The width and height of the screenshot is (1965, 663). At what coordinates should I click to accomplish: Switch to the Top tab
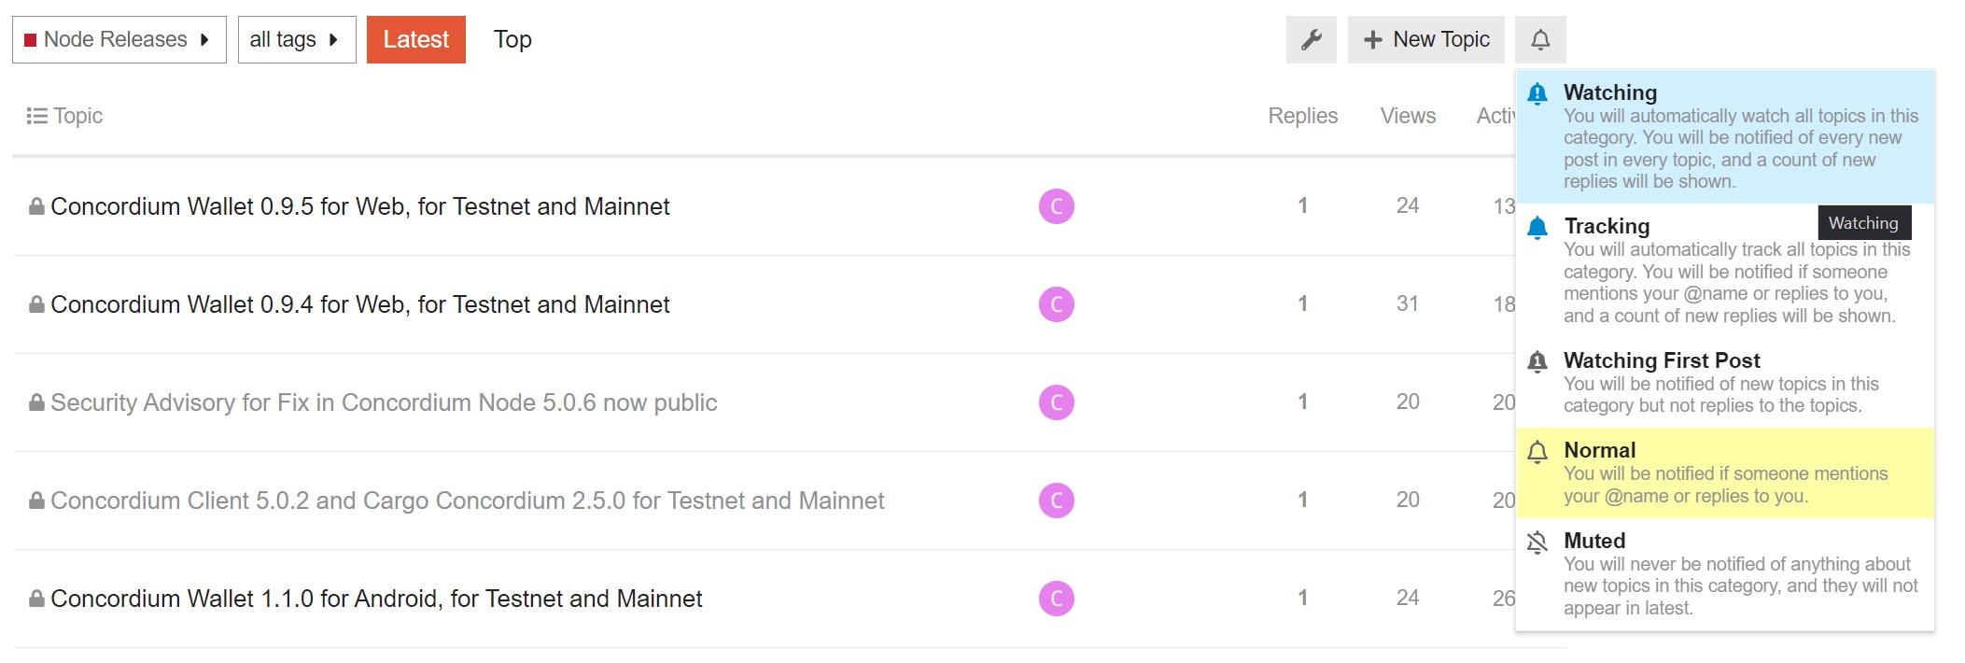point(512,39)
